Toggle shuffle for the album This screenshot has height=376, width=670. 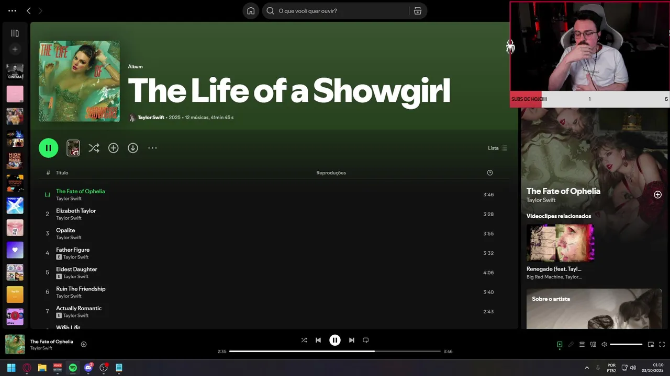[x=94, y=148]
